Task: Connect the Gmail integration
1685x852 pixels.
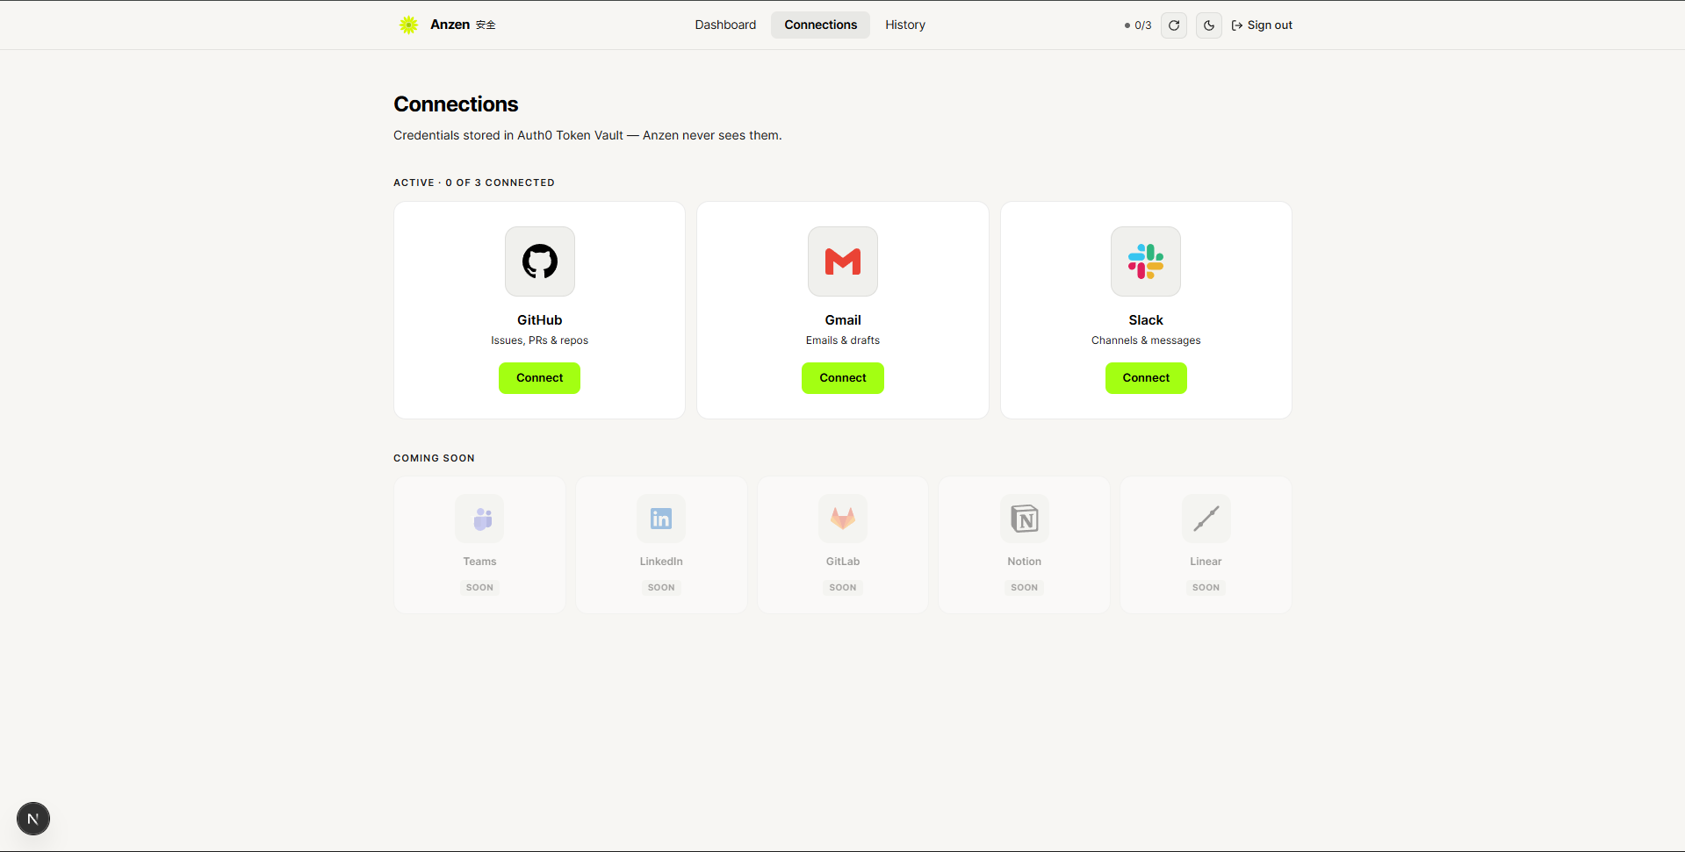Action: pyautogui.click(x=843, y=378)
